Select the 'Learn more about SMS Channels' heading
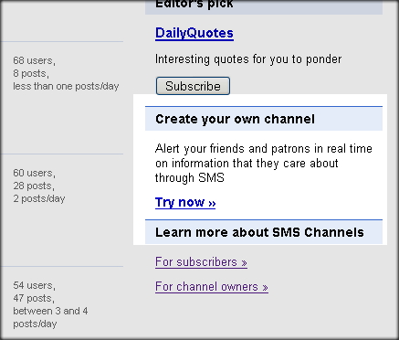The height and width of the screenshot is (340, 399). [259, 232]
